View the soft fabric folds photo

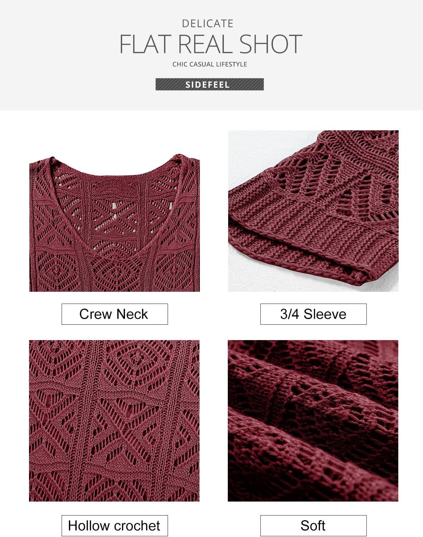coord(313,421)
